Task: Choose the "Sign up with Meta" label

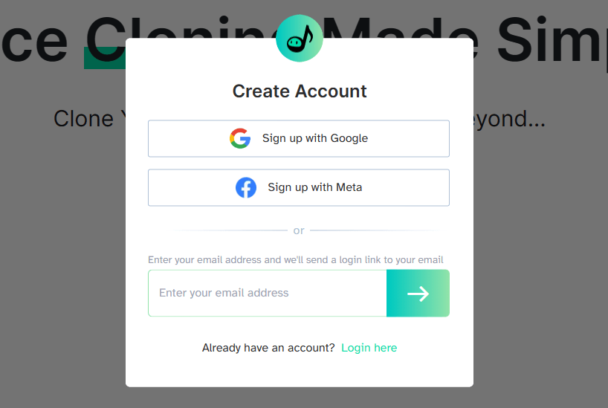Action: click(x=315, y=187)
